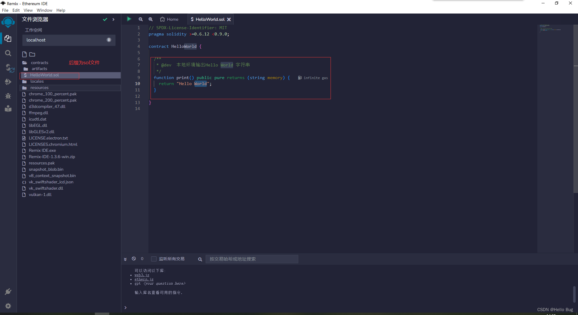Viewport: 578px width, 315px height.
Task: Open the View menu
Action: click(28, 10)
